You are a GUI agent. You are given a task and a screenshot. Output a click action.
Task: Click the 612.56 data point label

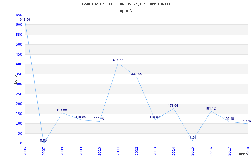coord(25,19)
